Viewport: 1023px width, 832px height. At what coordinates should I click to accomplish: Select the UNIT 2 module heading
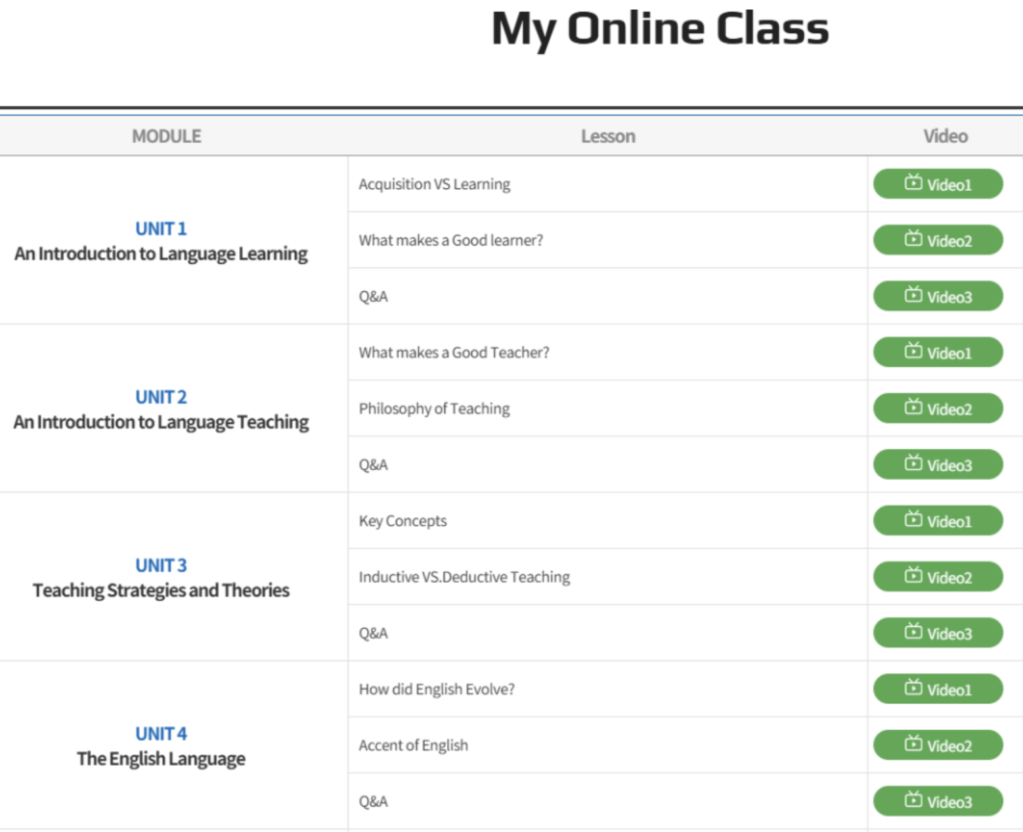click(161, 398)
